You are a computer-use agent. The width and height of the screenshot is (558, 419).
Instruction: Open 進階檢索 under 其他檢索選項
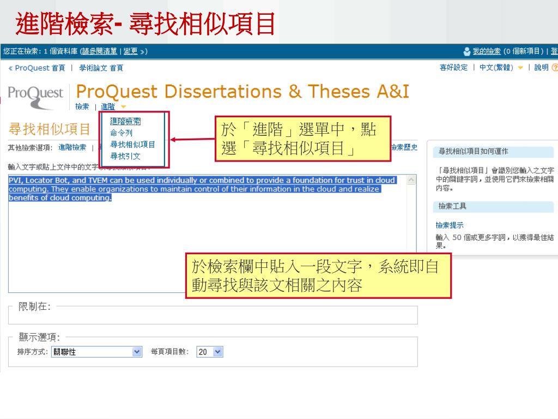pos(72,147)
